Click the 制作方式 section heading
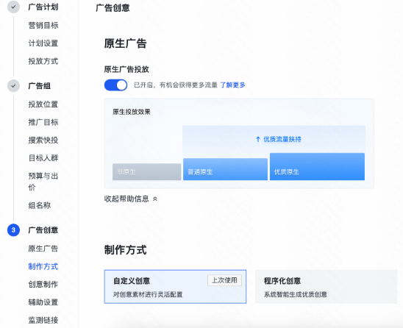Screen dimensions: 403x328 tap(126, 250)
